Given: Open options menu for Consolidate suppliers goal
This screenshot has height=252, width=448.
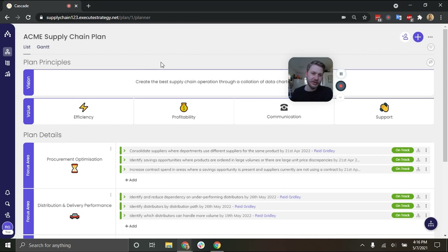Looking at the screenshot, I should [426, 150].
